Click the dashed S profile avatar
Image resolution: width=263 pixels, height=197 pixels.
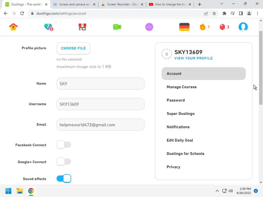coord(166,54)
